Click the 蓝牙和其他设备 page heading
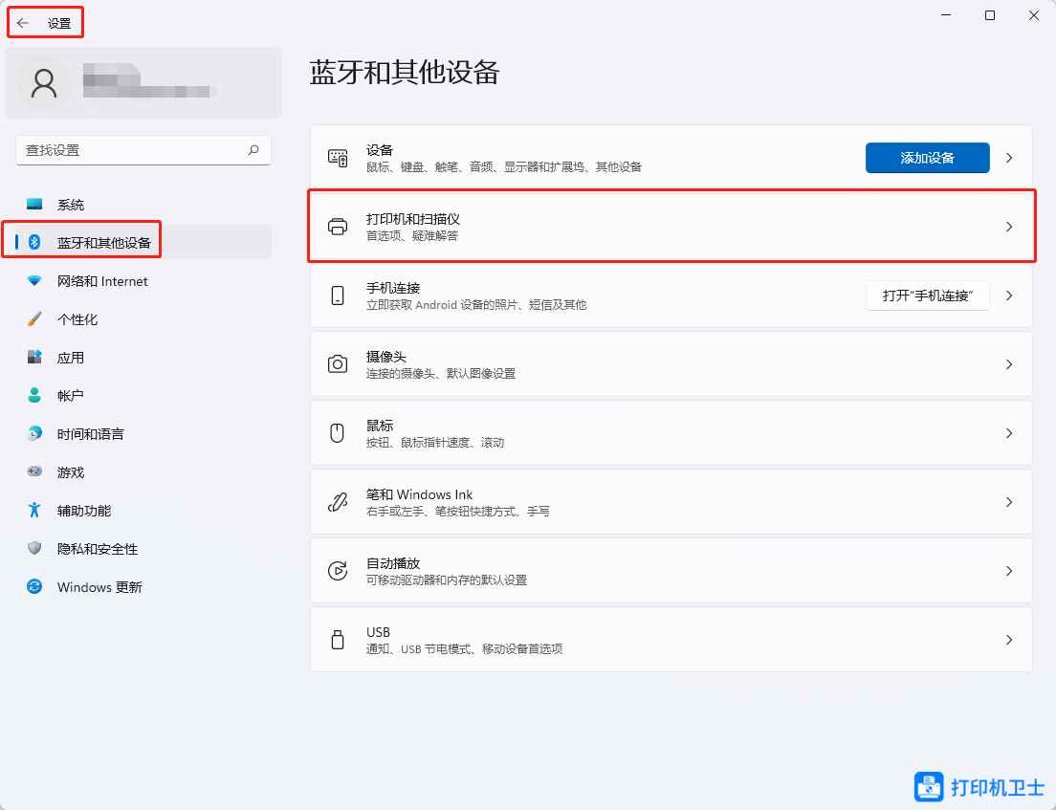The height and width of the screenshot is (810, 1056). (x=404, y=72)
